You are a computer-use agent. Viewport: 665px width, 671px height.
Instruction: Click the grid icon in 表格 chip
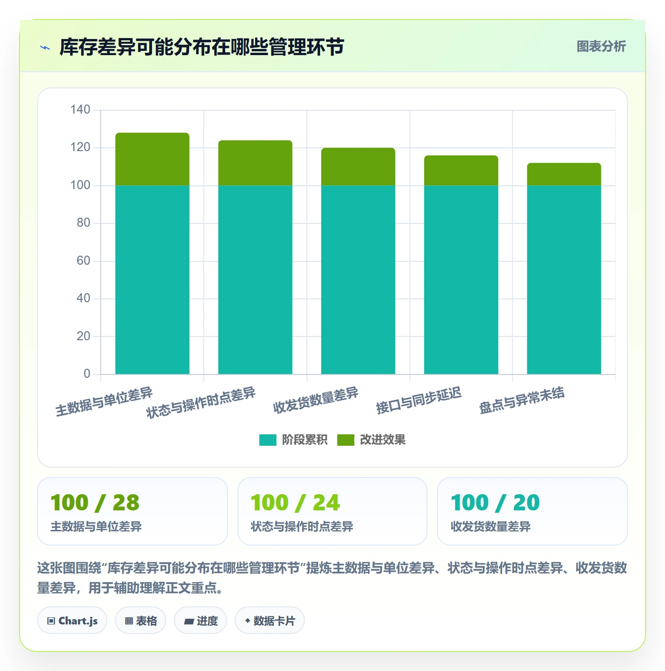pyautogui.click(x=129, y=621)
